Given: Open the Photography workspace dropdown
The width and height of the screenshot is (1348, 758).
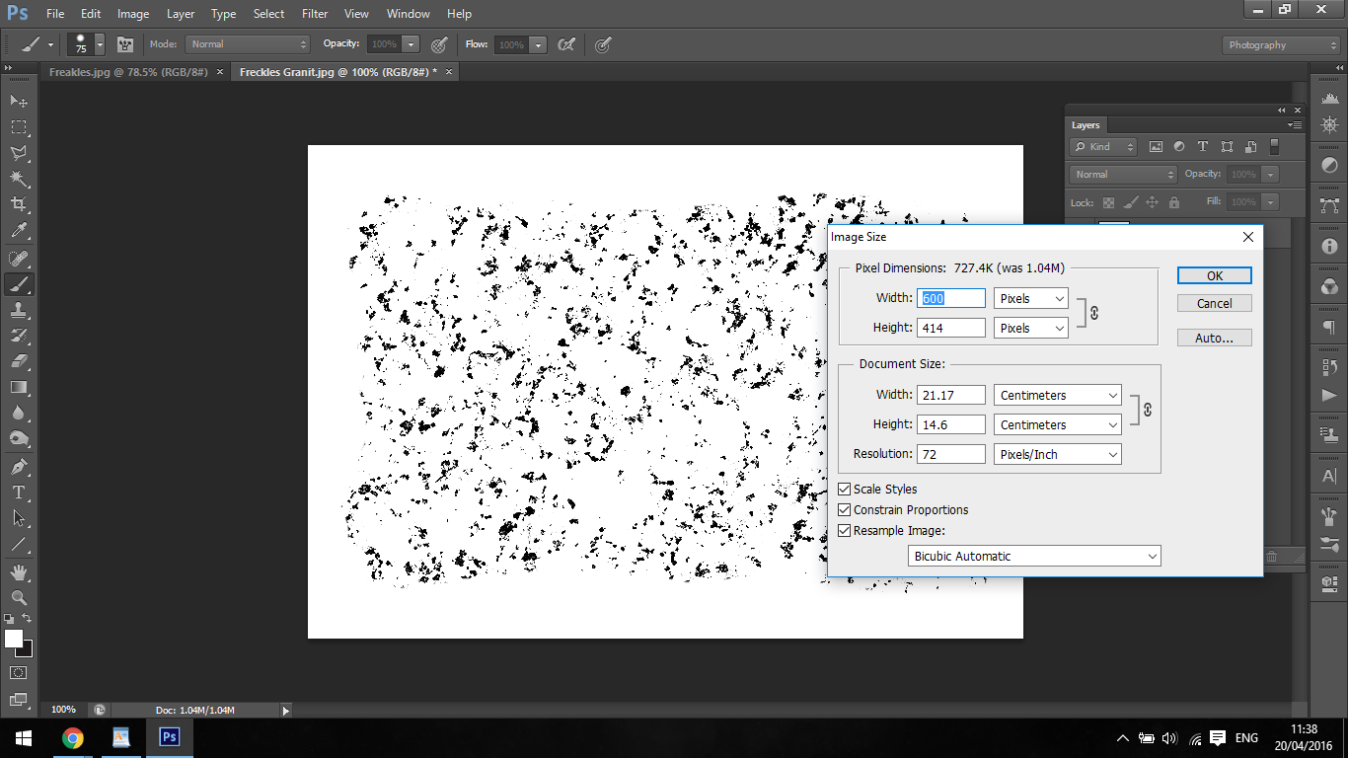Looking at the screenshot, I should pos(1281,44).
